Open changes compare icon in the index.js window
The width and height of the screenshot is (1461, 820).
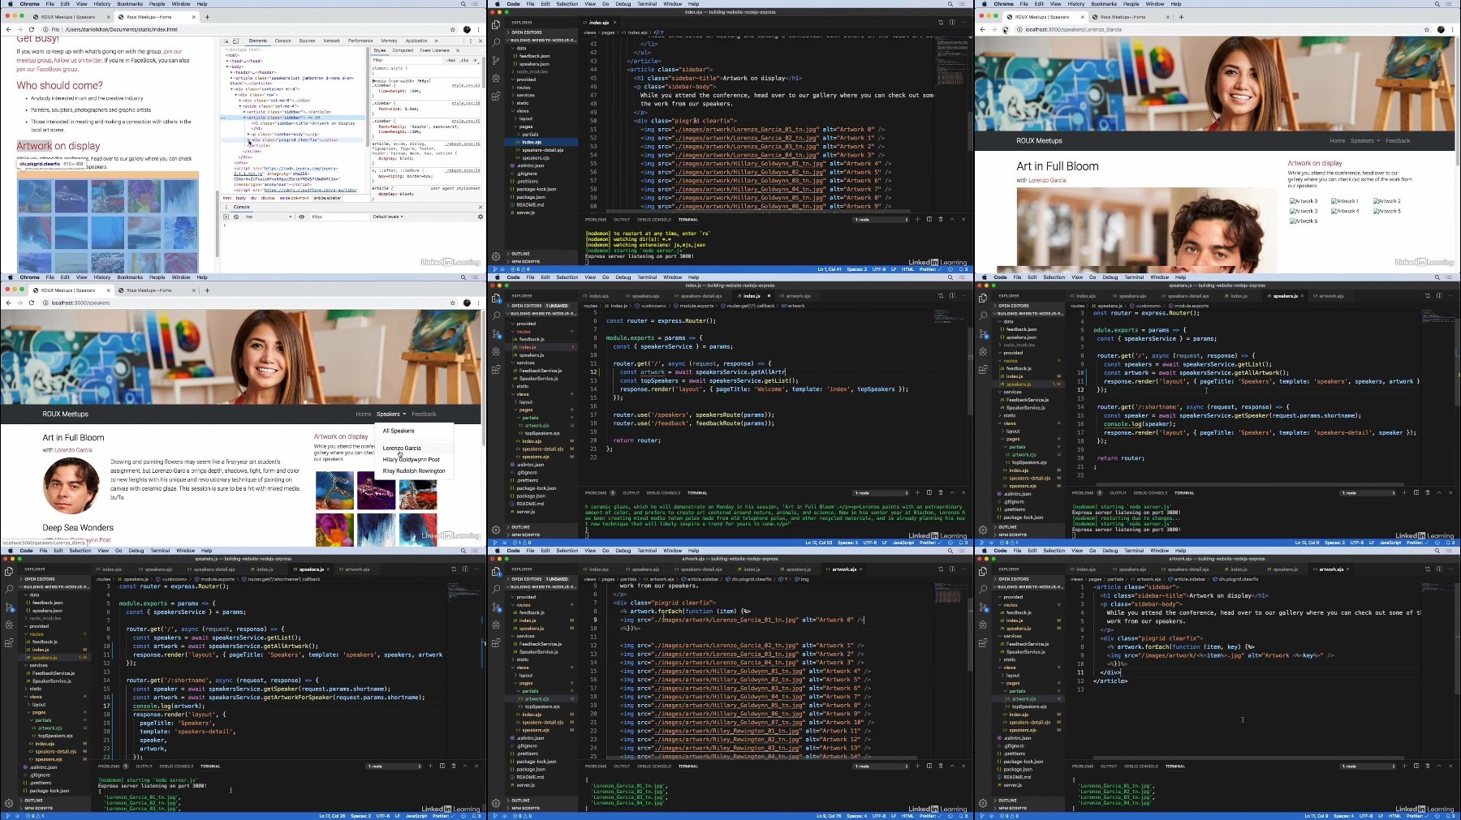pyautogui.click(x=941, y=296)
